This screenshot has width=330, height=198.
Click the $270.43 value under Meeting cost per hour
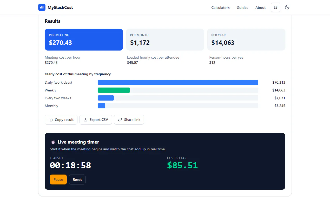pyautogui.click(x=51, y=63)
